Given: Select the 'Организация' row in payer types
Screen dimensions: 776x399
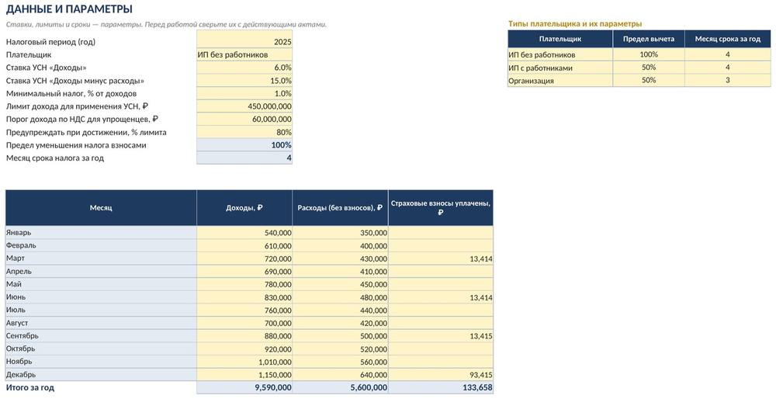Looking at the screenshot, I should point(560,80).
